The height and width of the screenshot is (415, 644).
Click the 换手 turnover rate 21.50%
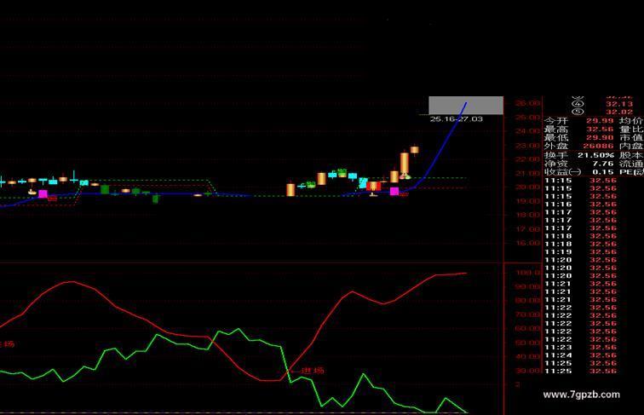click(x=595, y=155)
